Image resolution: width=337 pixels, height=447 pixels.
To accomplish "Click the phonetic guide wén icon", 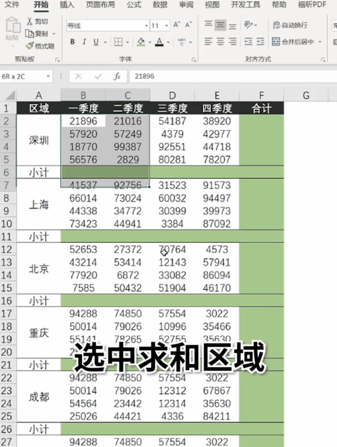I will pos(182,42).
